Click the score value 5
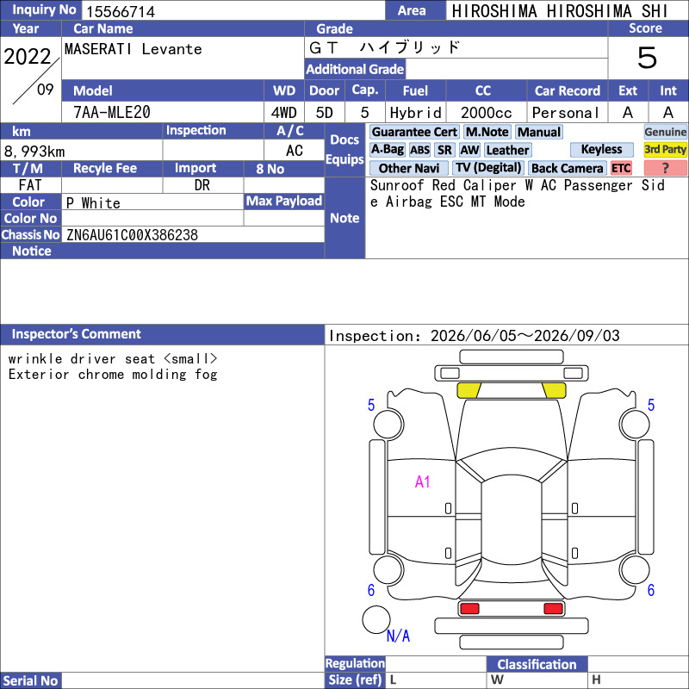 click(648, 58)
